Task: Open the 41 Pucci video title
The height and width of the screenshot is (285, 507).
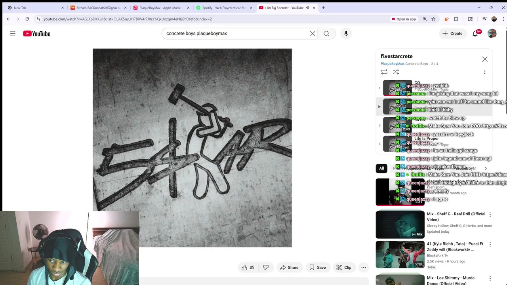Action: 455,247
